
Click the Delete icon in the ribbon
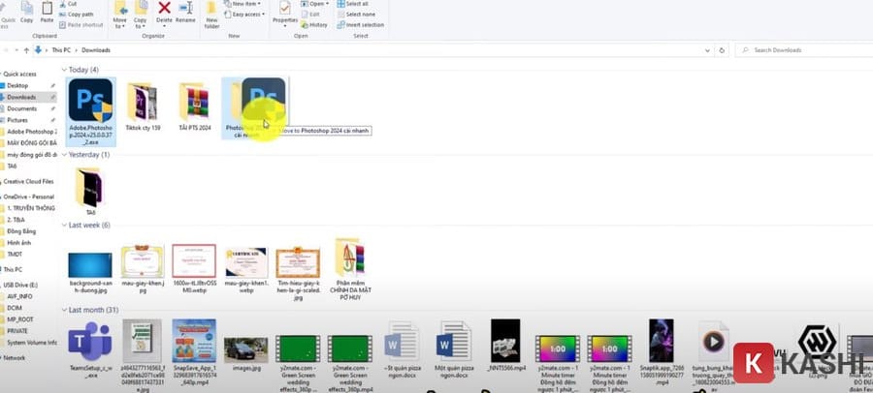[x=164, y=12]
